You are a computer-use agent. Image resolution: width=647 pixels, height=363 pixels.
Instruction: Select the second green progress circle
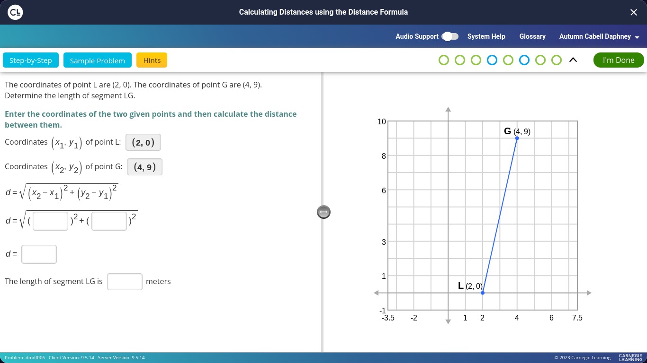click(460, 60)
